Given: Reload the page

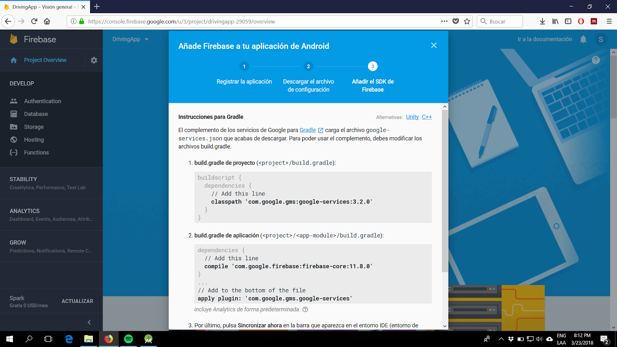Looking at the screenshot, I should 34,21.
